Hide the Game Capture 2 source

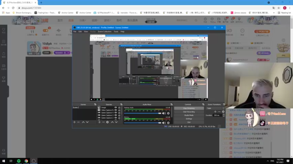click(x=116, y=118)
